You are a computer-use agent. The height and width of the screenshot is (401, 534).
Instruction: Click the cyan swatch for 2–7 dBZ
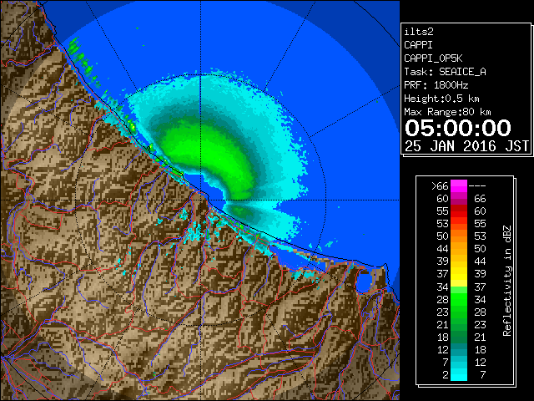(459, 374)
